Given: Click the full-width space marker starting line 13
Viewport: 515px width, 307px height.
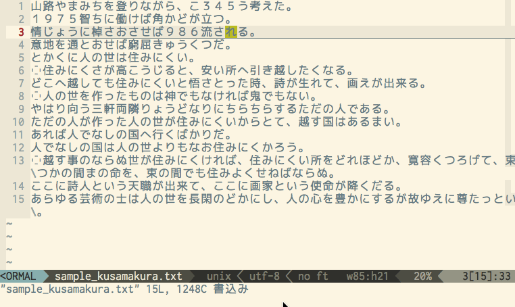Looking at the screenshot, I should point(36,160).
